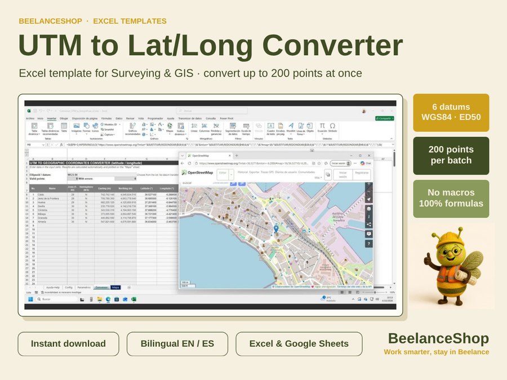Switch to the Fórmulas ribbon tab
The image size is (507, 380).
pyautogui.click(x=106, y=119)
